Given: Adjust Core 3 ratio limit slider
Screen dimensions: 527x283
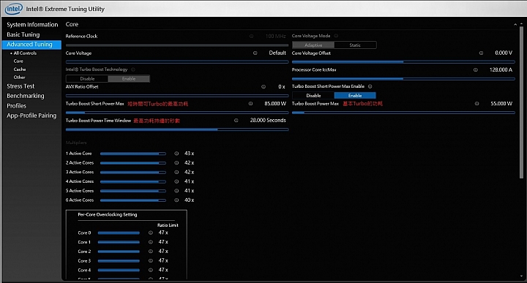Looking at the screenshot, I should [x=119, y=261].
